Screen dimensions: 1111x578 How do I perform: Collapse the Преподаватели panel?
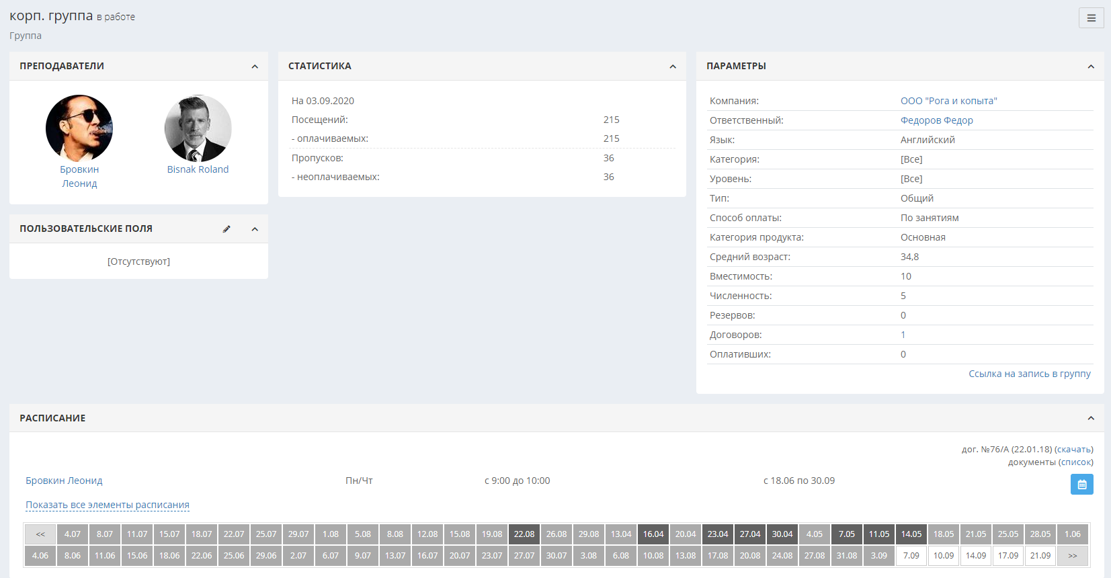click(255, 67)
